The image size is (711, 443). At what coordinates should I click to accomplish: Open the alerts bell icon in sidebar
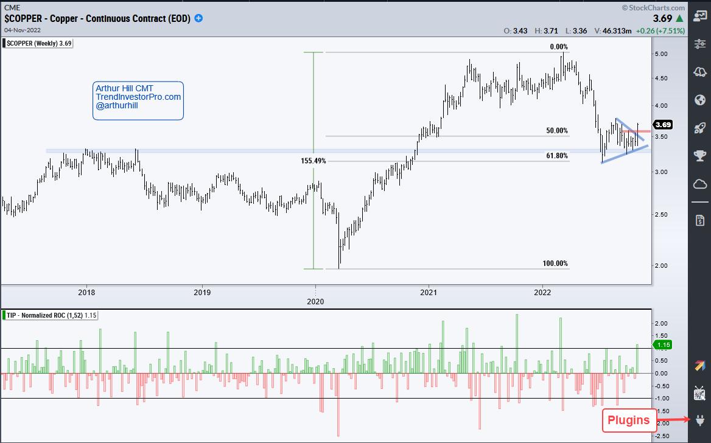(699, 72)
